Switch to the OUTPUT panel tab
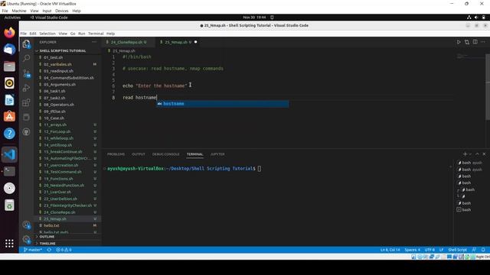This screenshot has width=490, height=275. pyautogui.click(x=139, y=154)
